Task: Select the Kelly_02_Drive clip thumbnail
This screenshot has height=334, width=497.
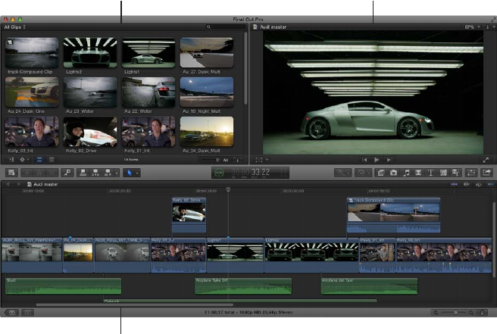Action: point(90,130)
